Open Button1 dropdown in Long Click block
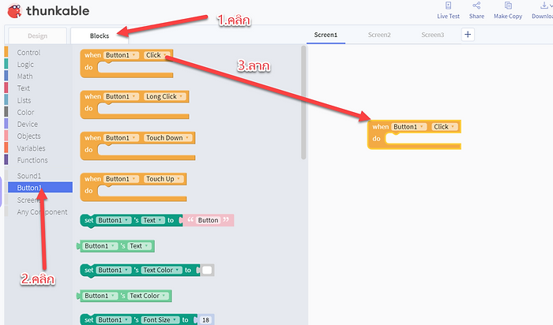The image size is (553, 325). point(122,96)
